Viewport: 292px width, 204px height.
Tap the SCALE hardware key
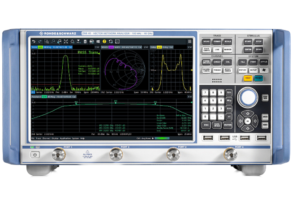pyautogui.click(x=228, y=42)
